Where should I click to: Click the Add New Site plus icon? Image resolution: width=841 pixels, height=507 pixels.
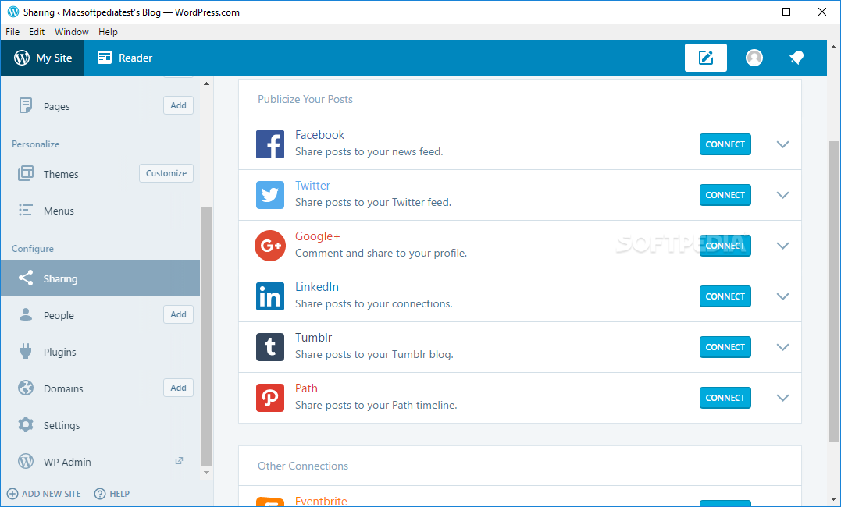pyautogui.click(x=12, y=494)
